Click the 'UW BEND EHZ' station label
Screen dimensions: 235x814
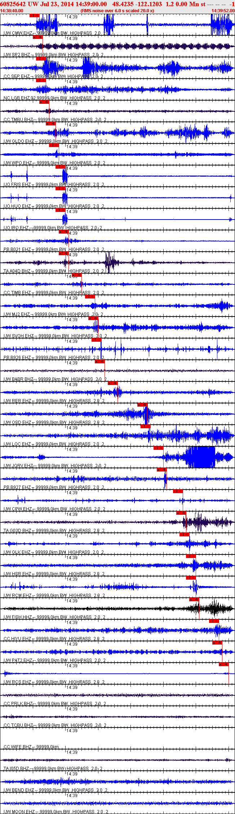point(19,790)
